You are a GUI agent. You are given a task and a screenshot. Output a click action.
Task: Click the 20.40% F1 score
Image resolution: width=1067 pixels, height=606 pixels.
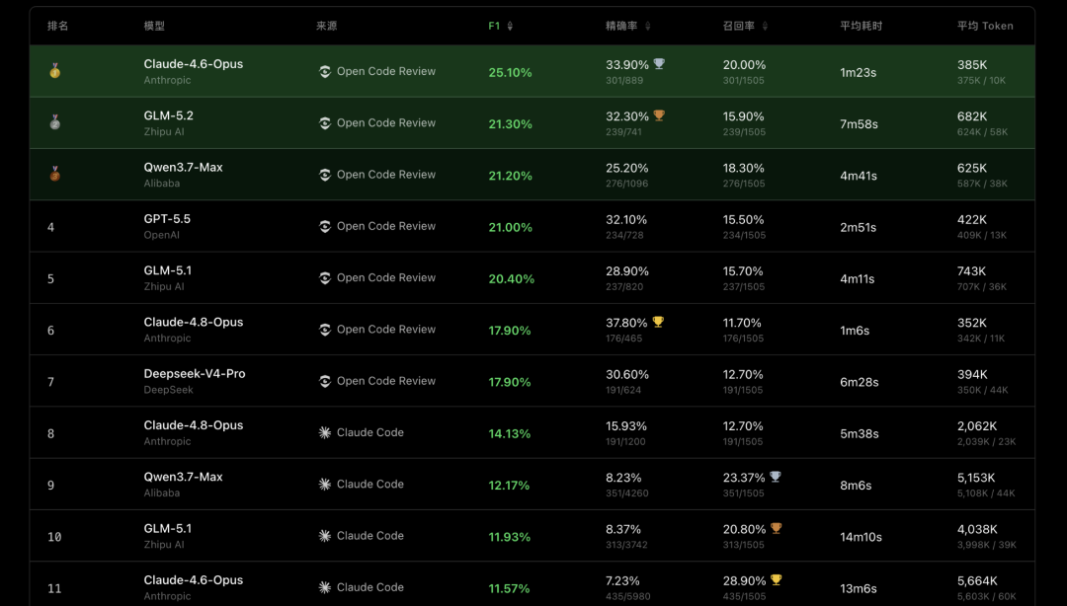tap(511, 279)
